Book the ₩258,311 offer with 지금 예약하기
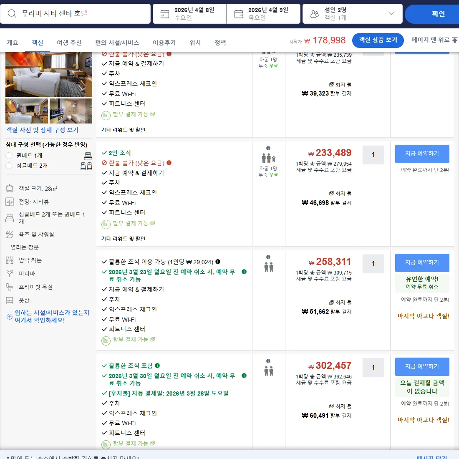The image size is (459, 459). [422, 262]
